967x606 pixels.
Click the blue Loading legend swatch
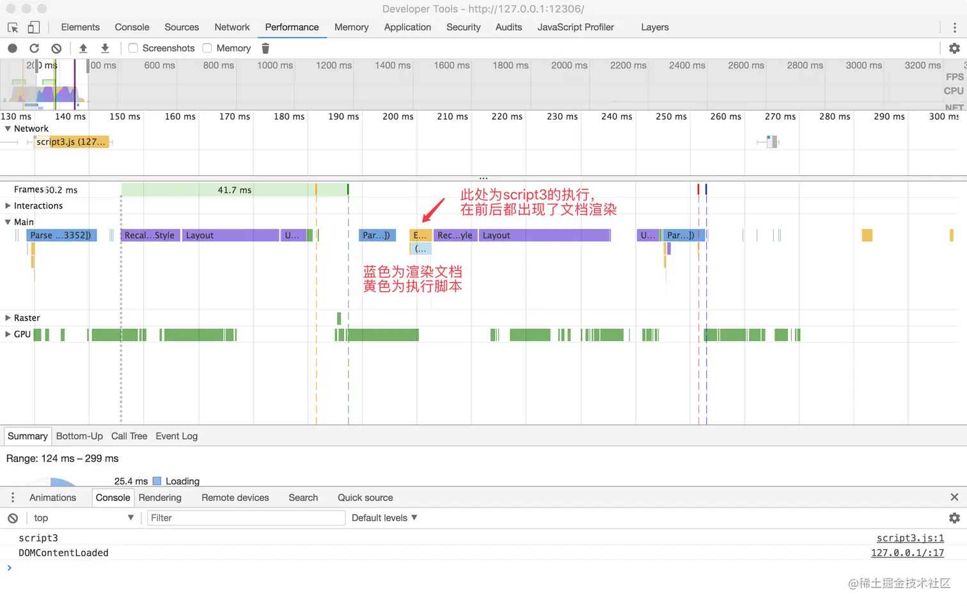(x=157, y=481)
